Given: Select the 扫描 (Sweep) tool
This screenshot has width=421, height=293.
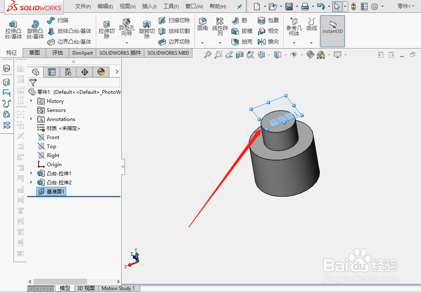Looking at the screenshot, I should pos(57,20).
